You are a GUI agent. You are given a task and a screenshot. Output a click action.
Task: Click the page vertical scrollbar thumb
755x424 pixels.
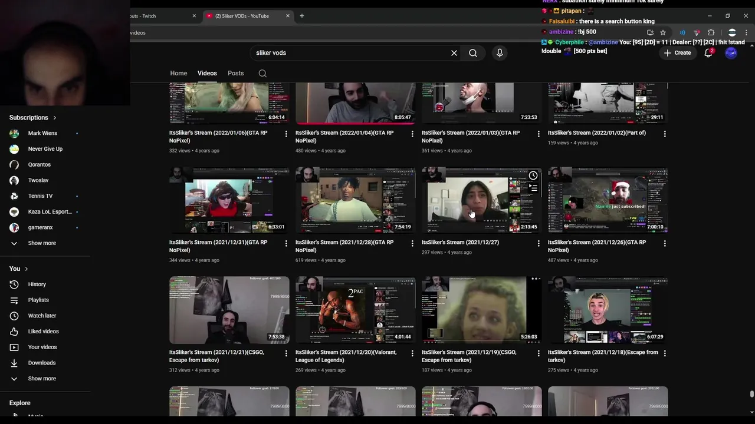(751, 394)
